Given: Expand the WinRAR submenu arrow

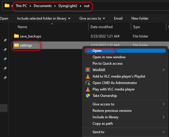Looking at the screenshot, I should click(x=163, y=70).
